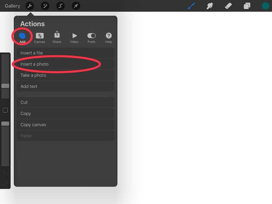
Task: Select Copy canvas
Action: coord(66,124)
